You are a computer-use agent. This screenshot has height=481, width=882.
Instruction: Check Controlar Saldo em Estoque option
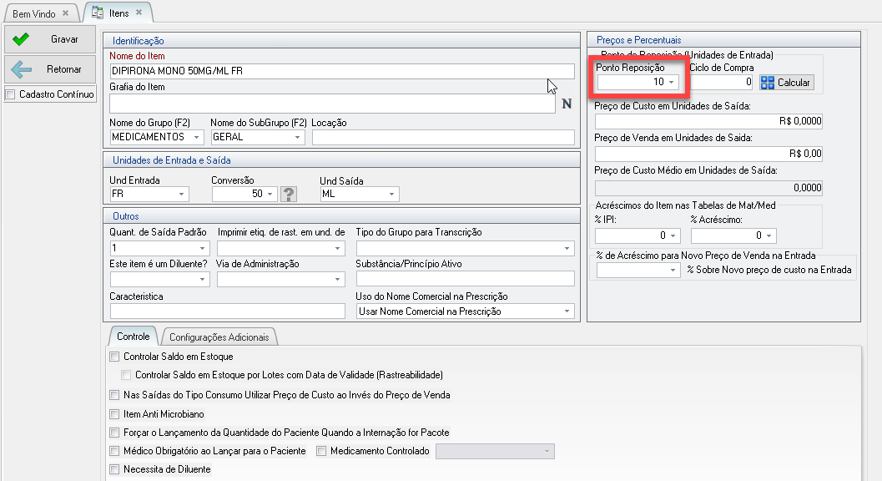point(114,357)
